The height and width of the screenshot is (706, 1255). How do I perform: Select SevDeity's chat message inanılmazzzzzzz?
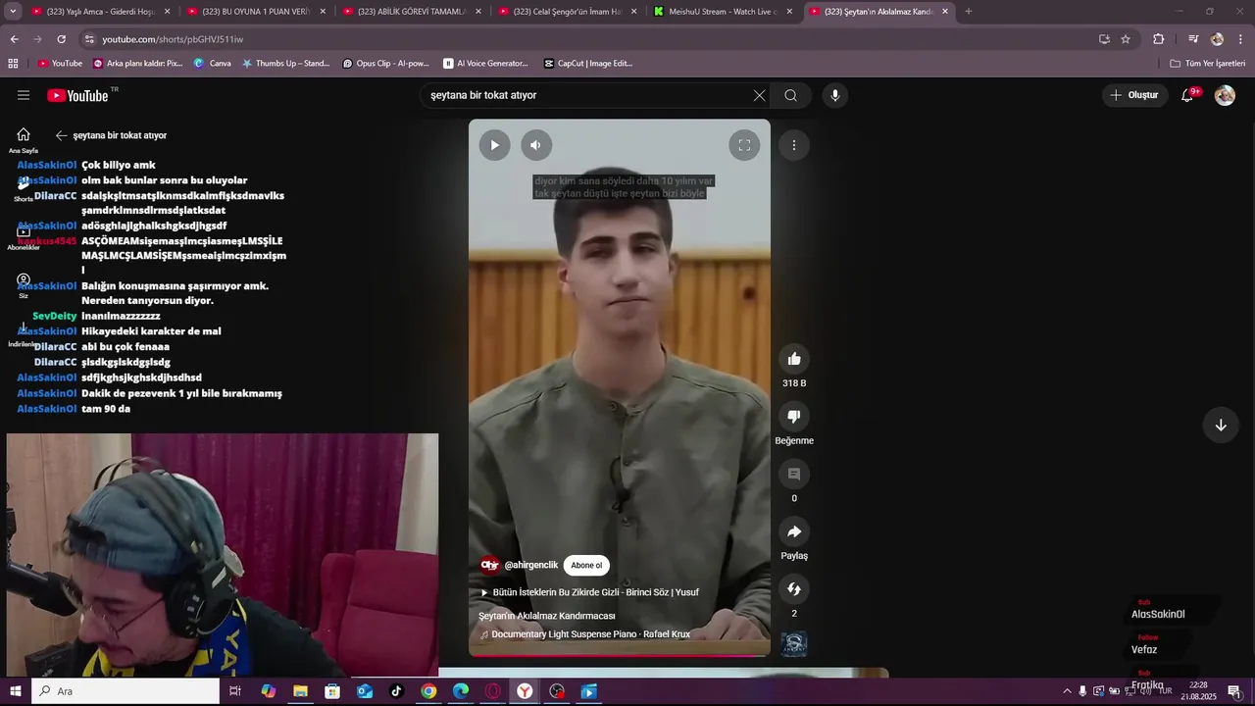pyautogui.click(x=121, y=316)
